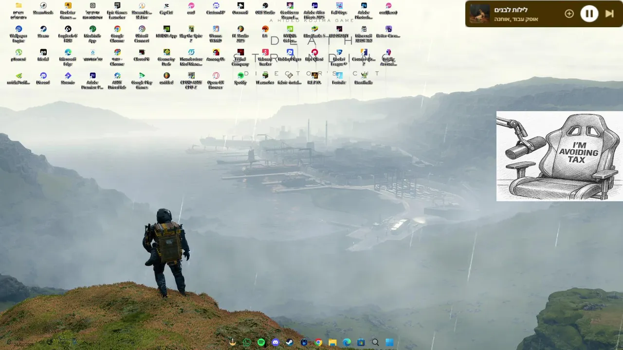Select the Ubisoft Connect desktop icon
The image size is (623, 350).
[x=142, y=34]
